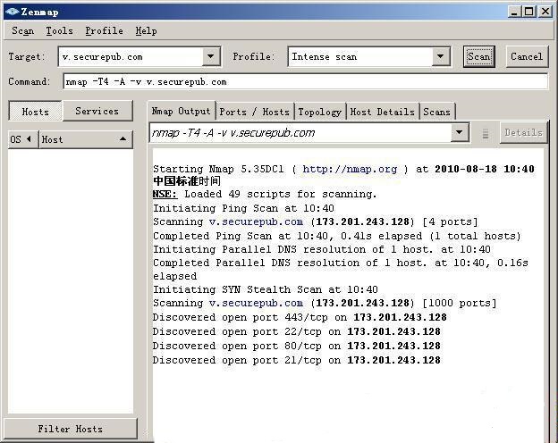Click the Filter Hosts button

click(x=71, y=429)
